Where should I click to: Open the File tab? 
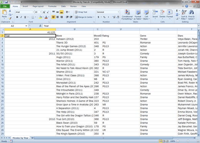coord(5,6)
